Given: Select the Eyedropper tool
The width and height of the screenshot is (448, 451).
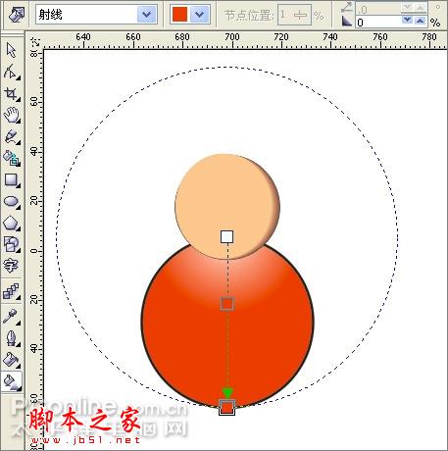Looking at the screenshot, I should pyautogui.click(x=11, y=317).
